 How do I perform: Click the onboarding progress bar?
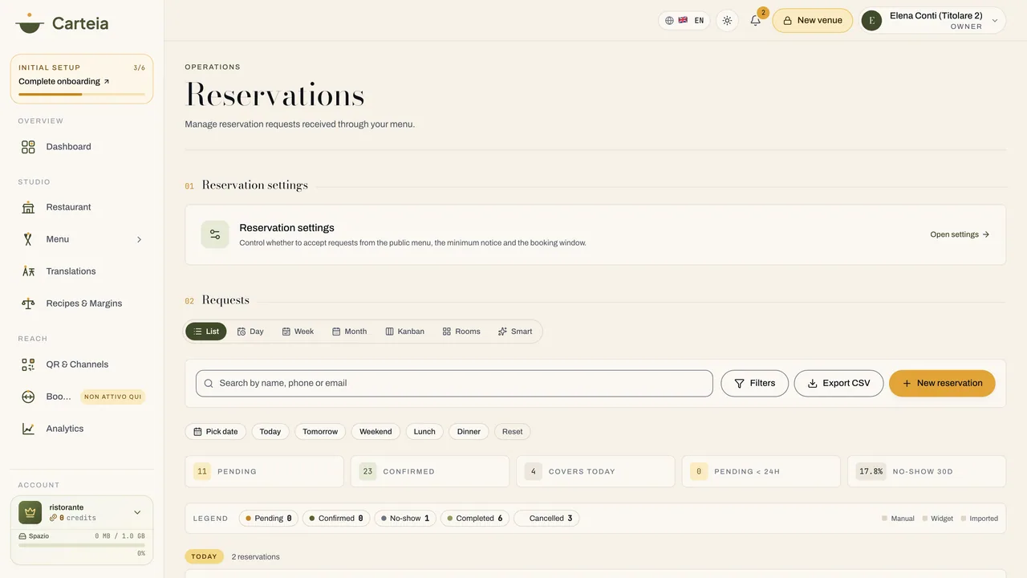[82, 94]
